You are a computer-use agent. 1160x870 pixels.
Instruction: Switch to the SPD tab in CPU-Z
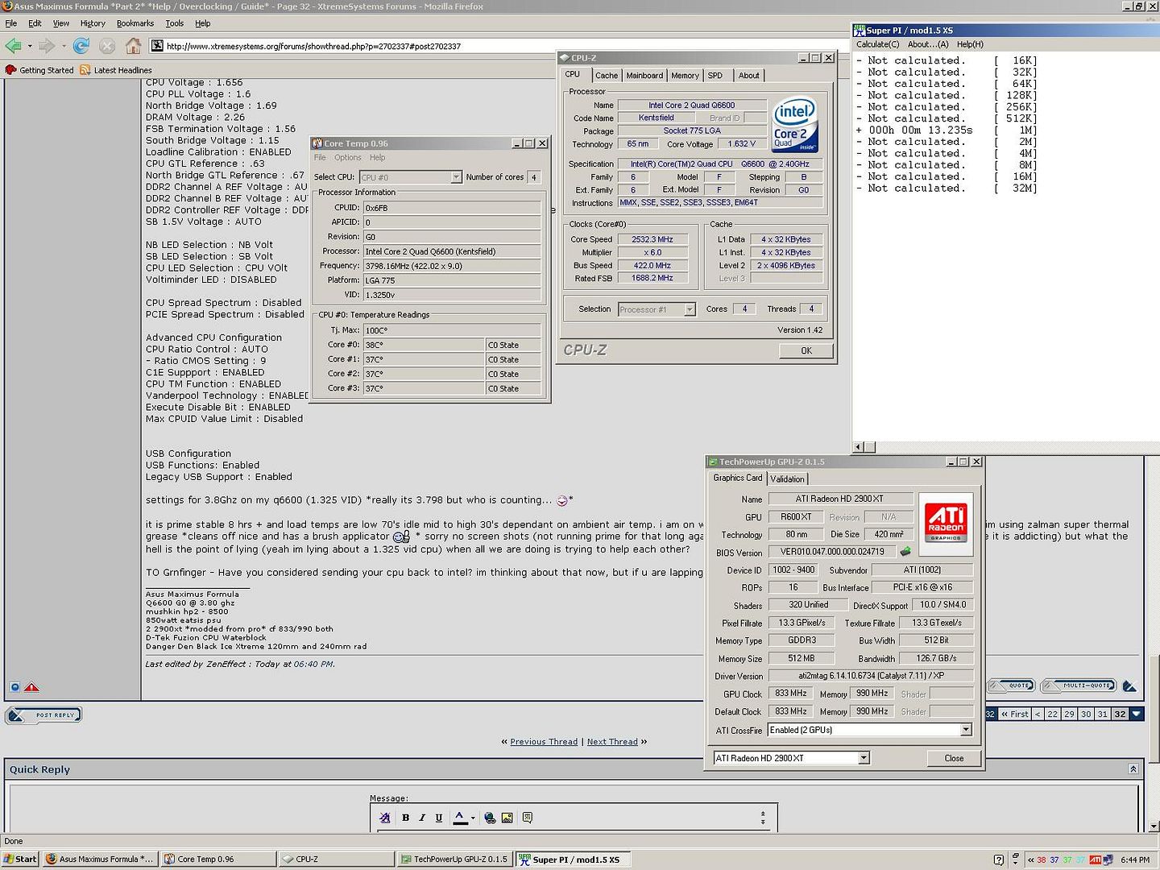tap(715, 76)
